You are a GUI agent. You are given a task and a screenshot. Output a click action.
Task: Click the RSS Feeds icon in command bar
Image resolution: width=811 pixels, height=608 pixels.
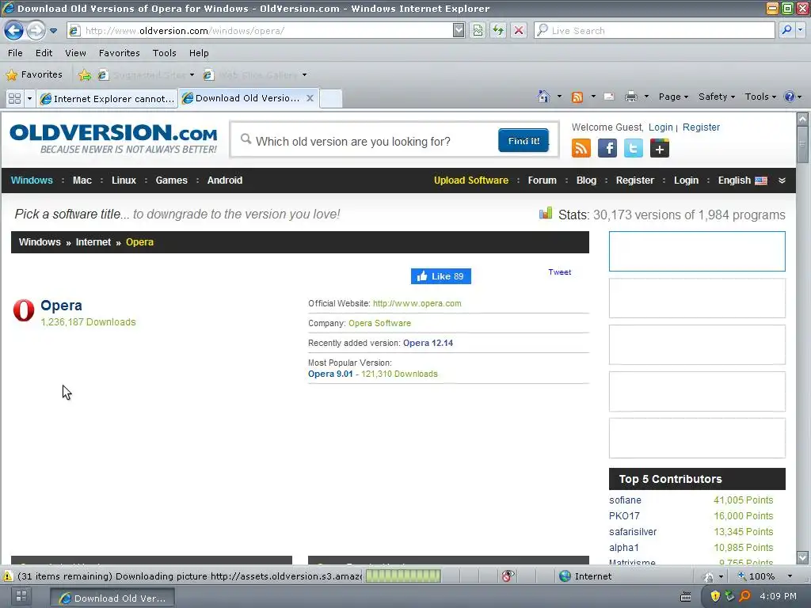pyautogui.click(x=577, y=97)
